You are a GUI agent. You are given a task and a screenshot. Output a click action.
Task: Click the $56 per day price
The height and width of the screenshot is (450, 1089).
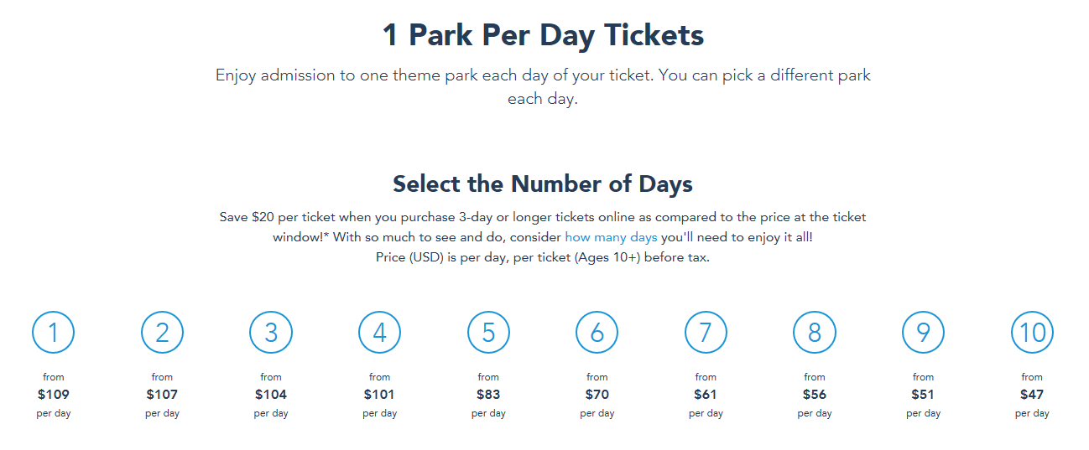tap(815, 395)
